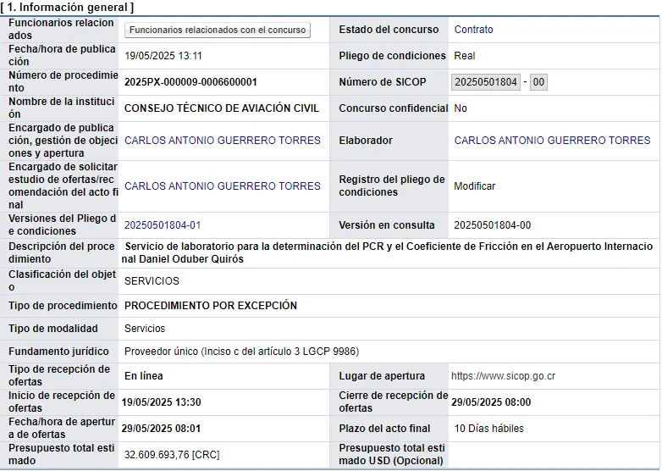Click SICOP sequence field 00

pyautogui.click(x=538, y=82)
